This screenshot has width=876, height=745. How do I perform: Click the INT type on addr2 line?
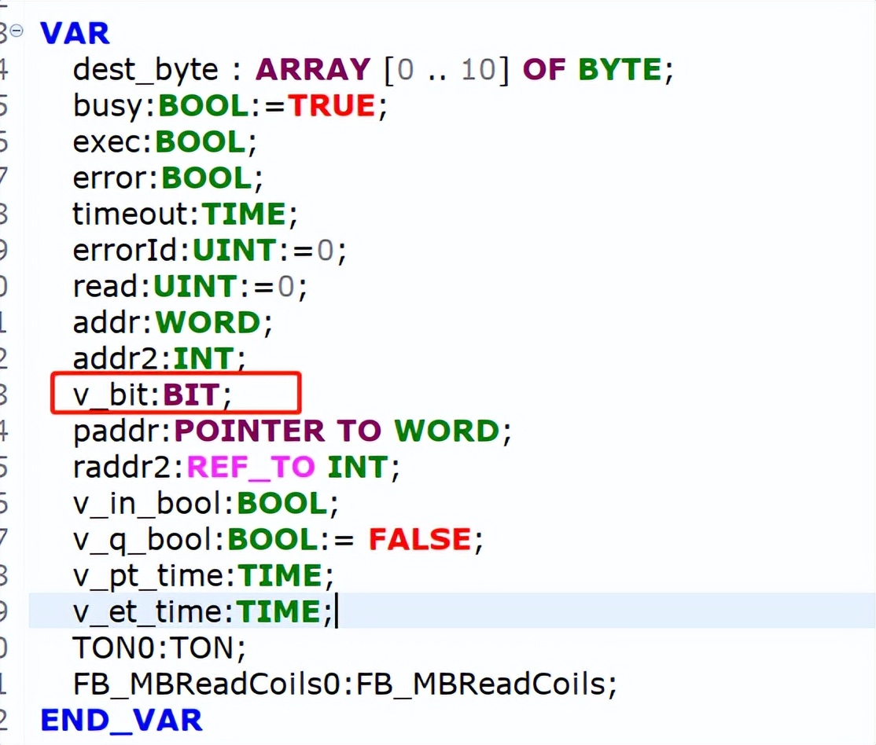tap(204, 358)
